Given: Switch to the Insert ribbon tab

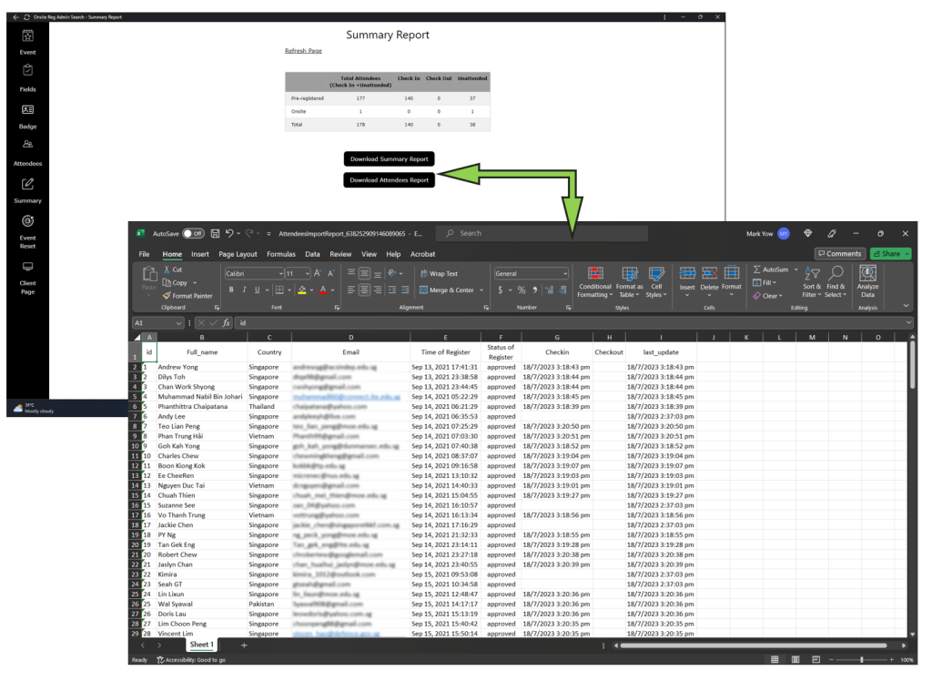Looking at the screenshot, I should (x=200, y=255).
